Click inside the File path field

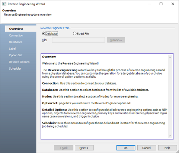click(x=79, y=40)
